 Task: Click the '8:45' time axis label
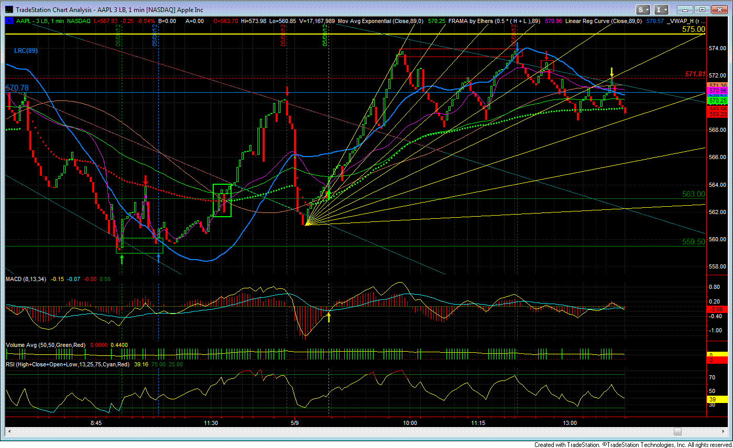tap(96, 422)
